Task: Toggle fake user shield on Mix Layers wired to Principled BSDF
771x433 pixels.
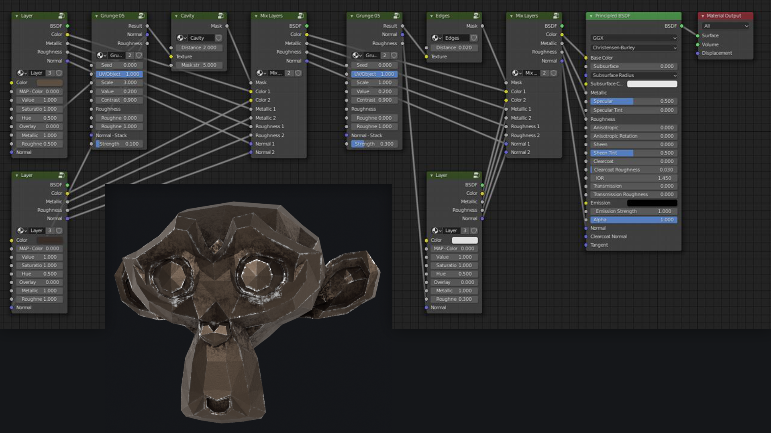Action: [554, 73]
